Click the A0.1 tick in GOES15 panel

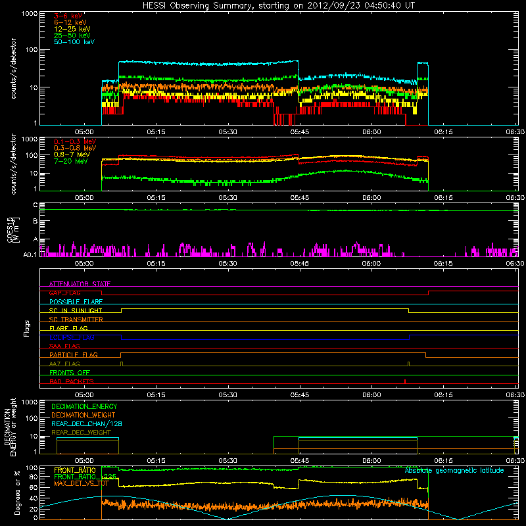coord(30,254)
